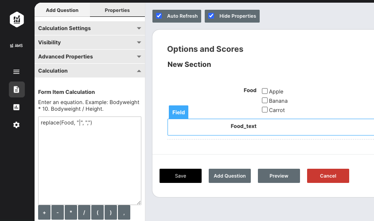Check the Carrot option
374x221 pixels.
[x=265, y=110]
